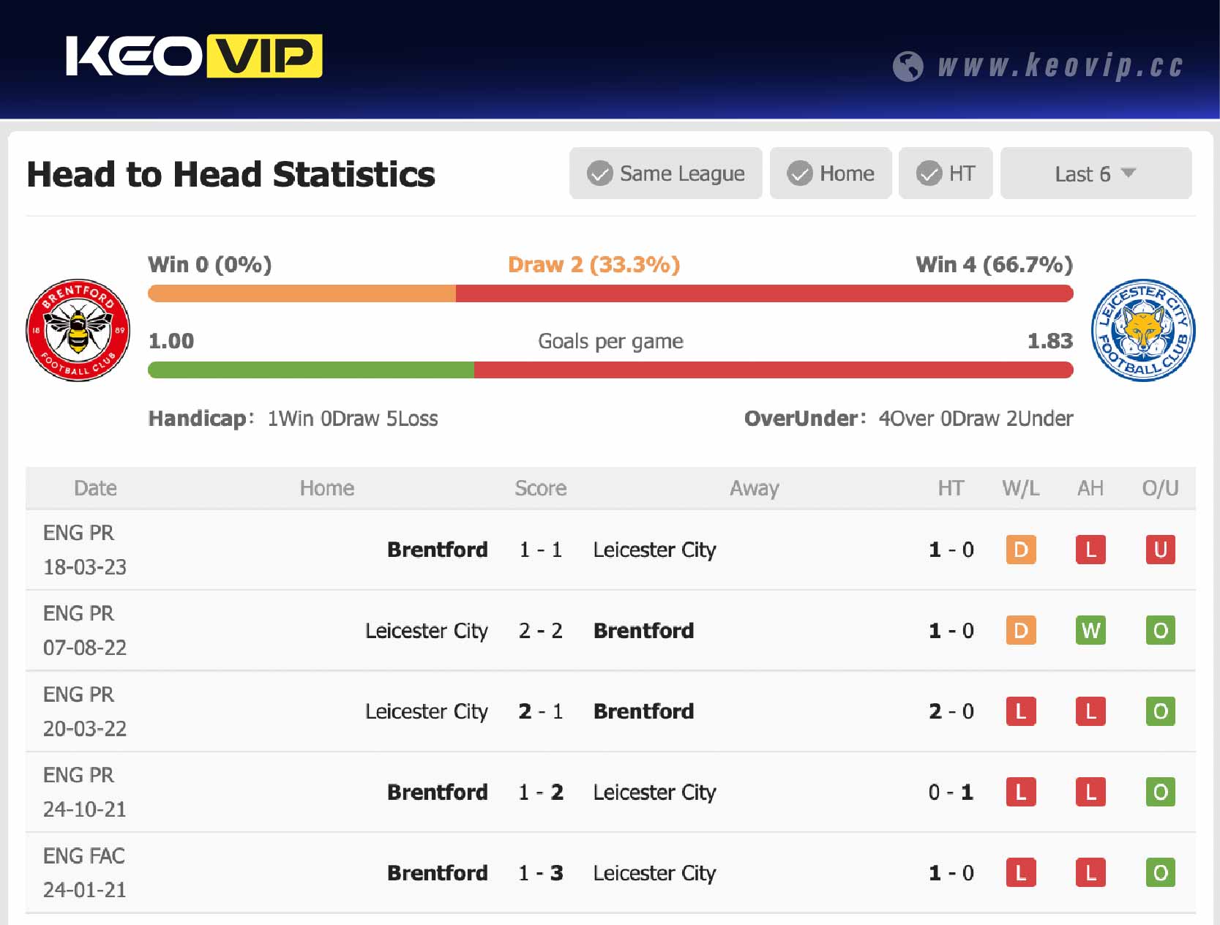Click the Head to Head Statistics title
Screen dimensions: 1220x925
point(230,174)
